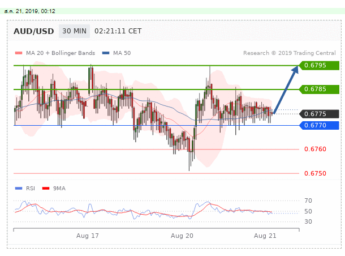Click the 02:21:11 CET timestamp
The height and width of the screenshot is (256, 345).
[118, 31]
